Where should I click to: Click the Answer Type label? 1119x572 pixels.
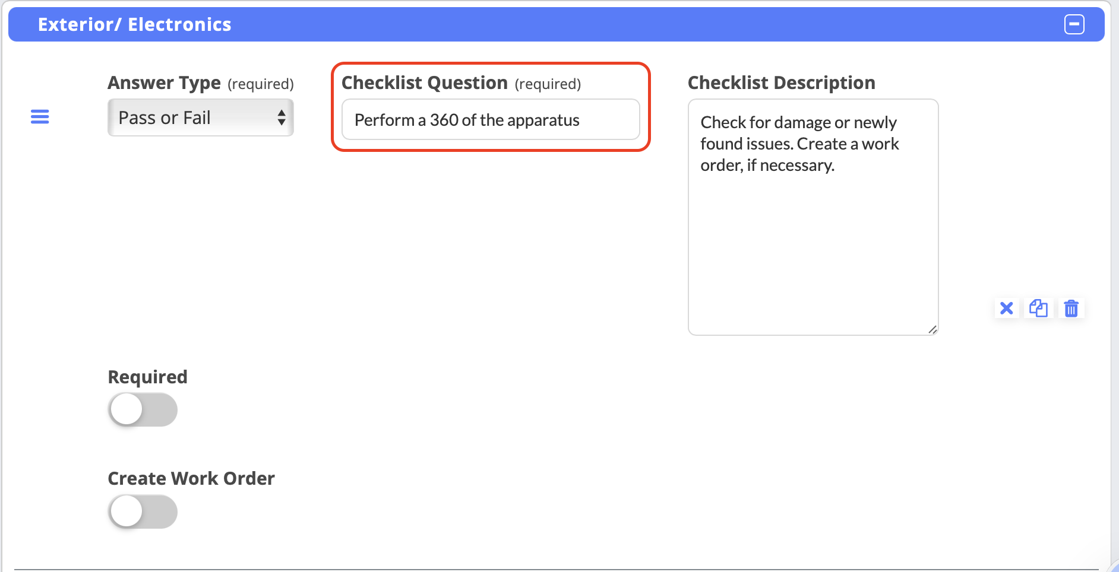(x=164, y=82)
